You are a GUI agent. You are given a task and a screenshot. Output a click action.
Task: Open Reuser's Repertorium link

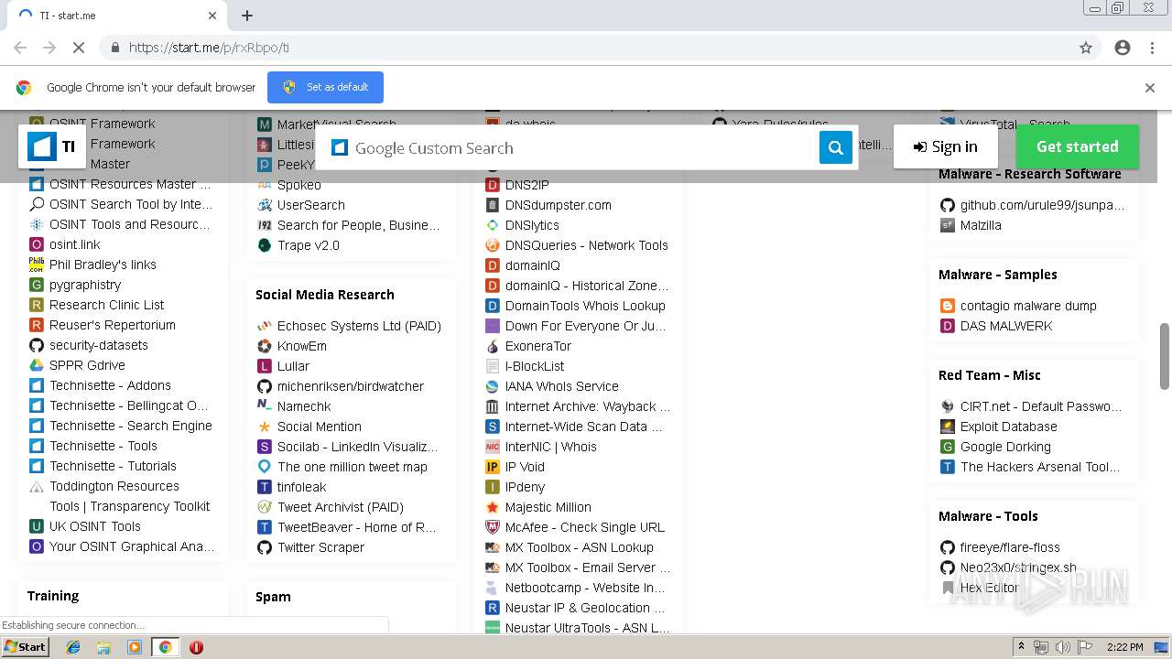(113, 325)
